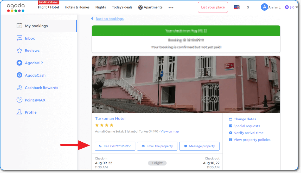Open the more options three-dots menu
The image size is (301, 173).
tap(171, 8)
